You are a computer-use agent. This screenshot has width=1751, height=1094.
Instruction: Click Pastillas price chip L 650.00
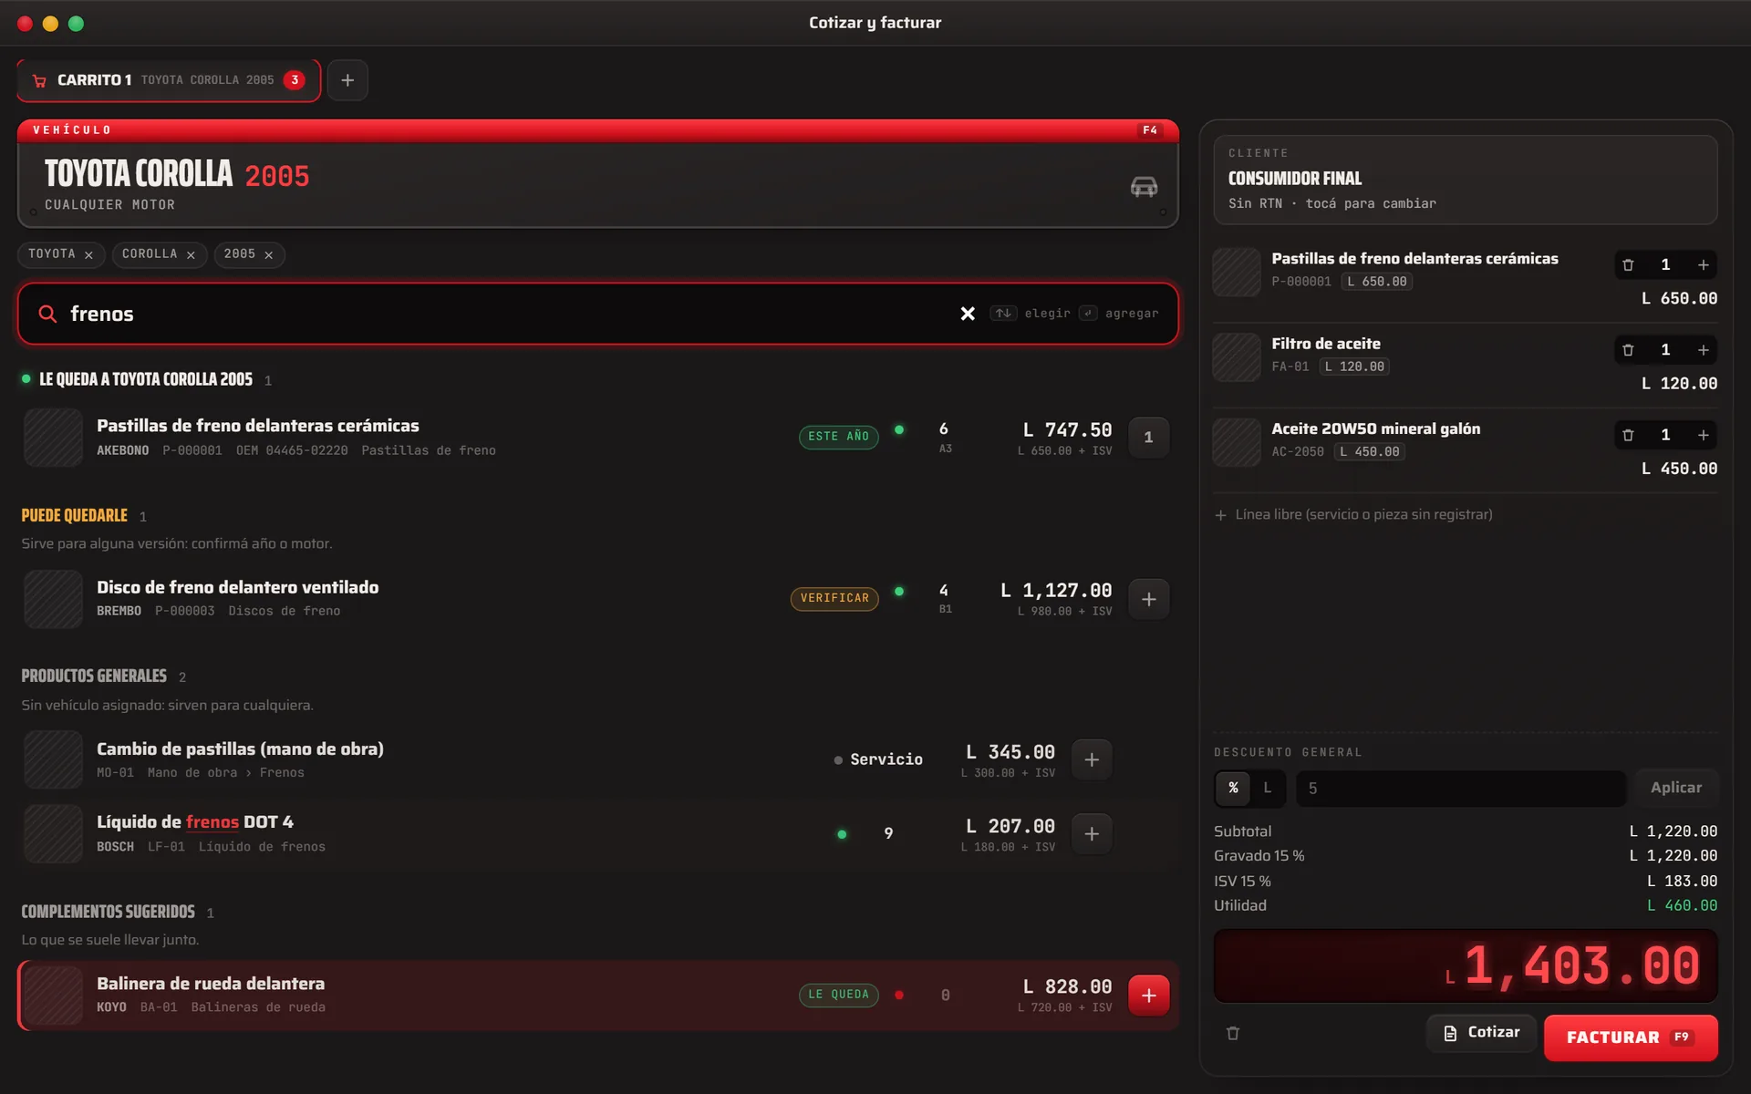point(1377,282)
